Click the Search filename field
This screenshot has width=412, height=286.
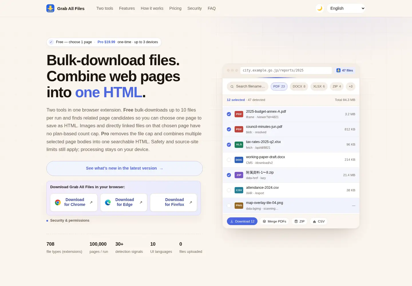click(x=247, y=86)
